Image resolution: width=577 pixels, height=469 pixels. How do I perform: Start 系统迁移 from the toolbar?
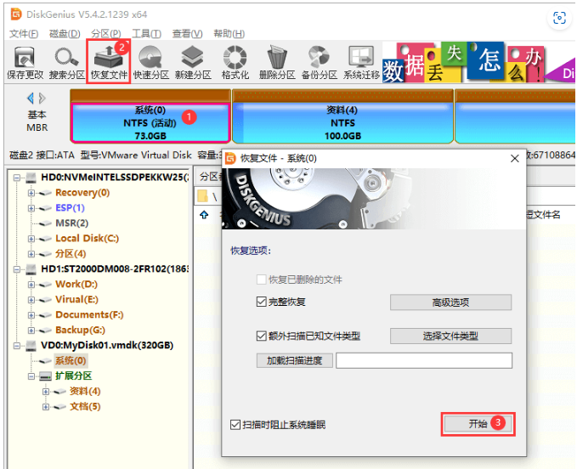361,63
